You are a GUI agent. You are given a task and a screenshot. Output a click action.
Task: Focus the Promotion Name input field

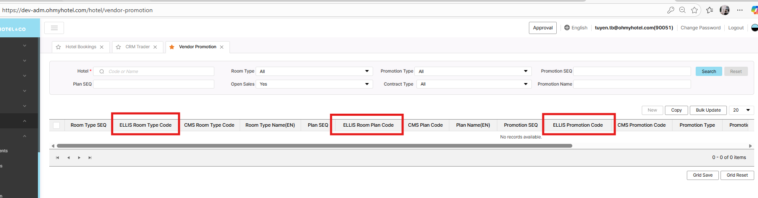pos(632,84)
